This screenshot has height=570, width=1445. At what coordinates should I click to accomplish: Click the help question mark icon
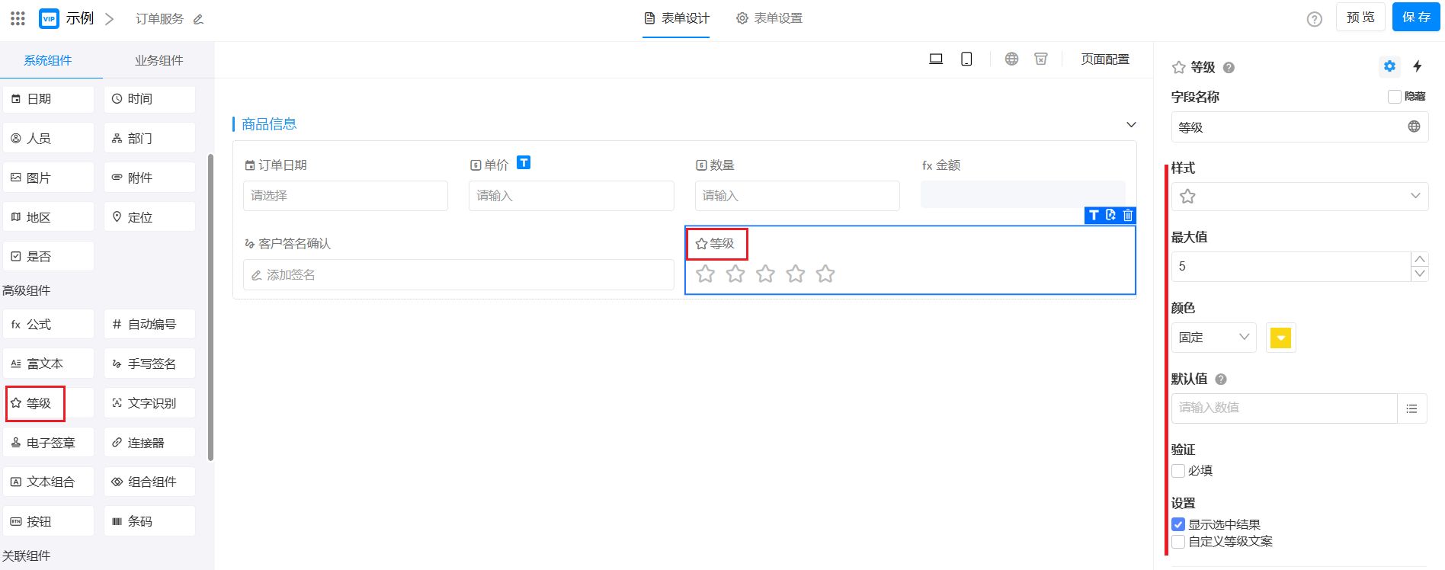pyautogui.click(x=1314, y=19)
